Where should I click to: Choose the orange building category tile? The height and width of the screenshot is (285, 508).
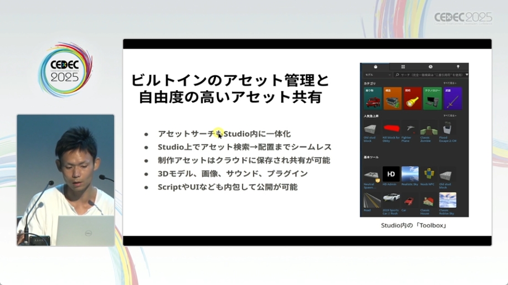click(392, 99)
